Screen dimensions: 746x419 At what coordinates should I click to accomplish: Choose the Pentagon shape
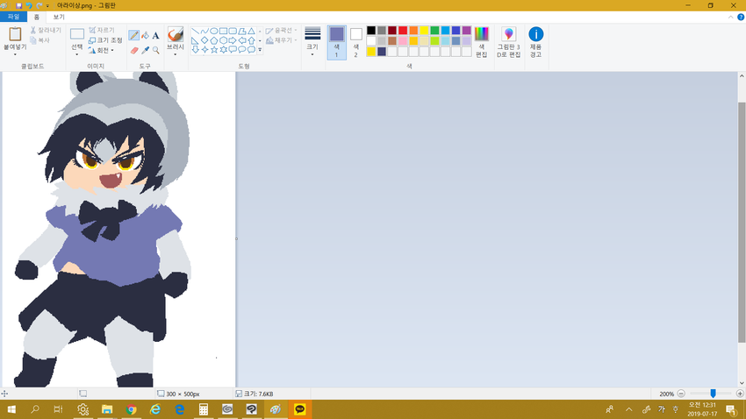pos(214,40)
